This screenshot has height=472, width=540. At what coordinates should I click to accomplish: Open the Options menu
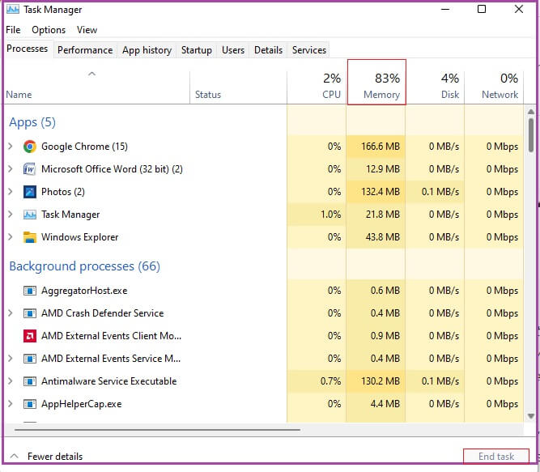pos(49,30)
